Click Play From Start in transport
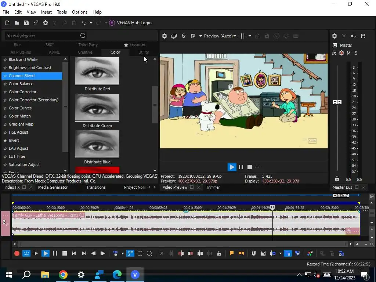Image resolution: width=376 pixels, height=282 pixels. (36, 253)
